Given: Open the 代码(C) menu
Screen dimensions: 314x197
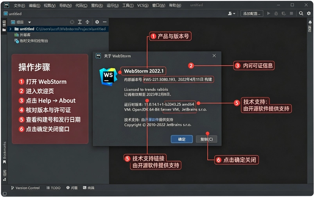Looking at the screenshot, I should [81, 5].
